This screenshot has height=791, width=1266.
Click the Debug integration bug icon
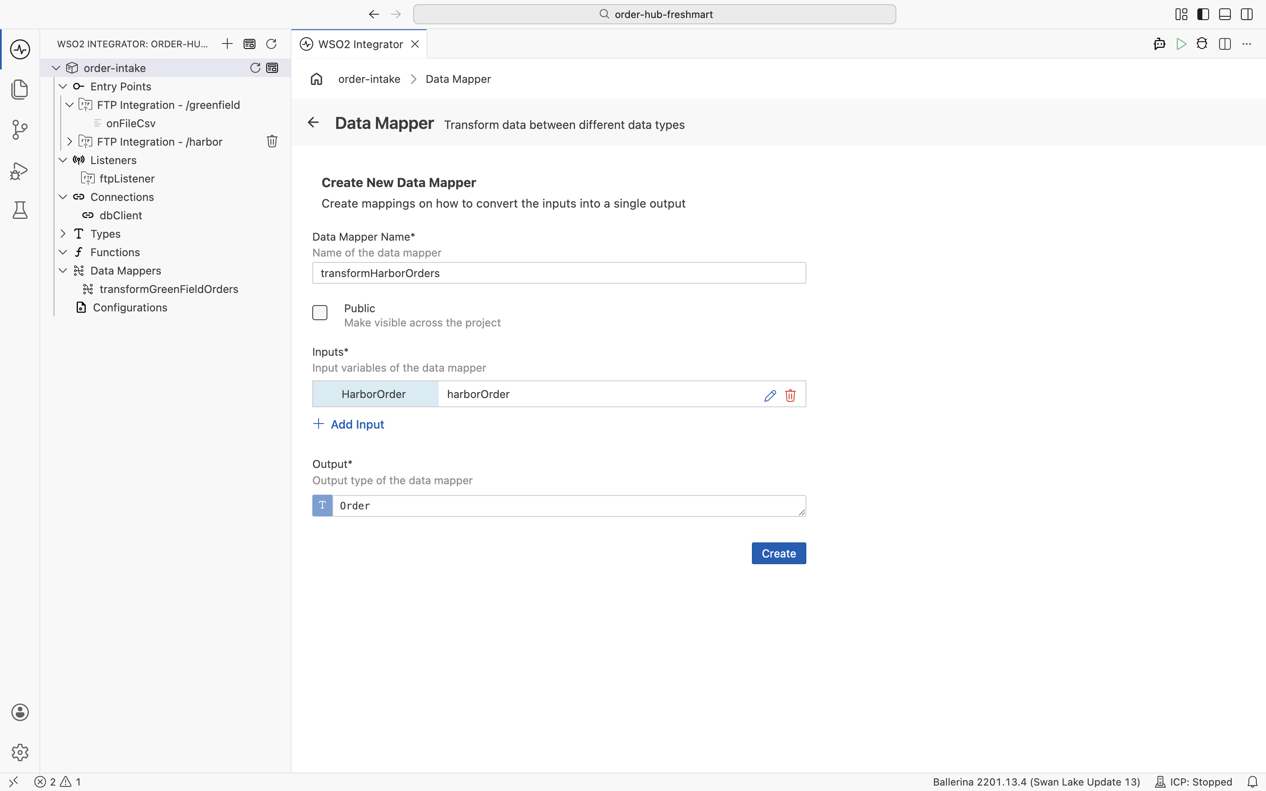point(1202,44)
